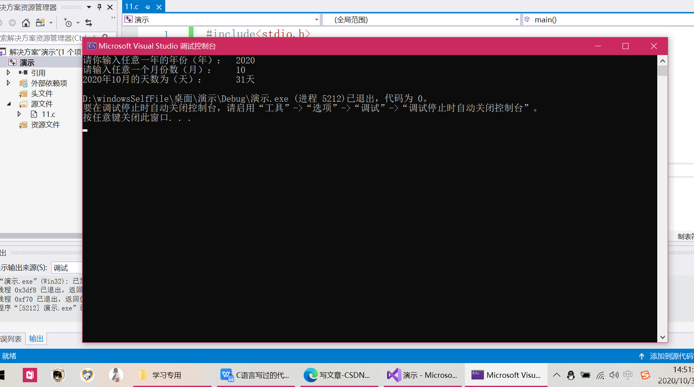Viewport: 694px width, 387px height.
Task: Expand the 11.c file node
Action: [19, 114]
